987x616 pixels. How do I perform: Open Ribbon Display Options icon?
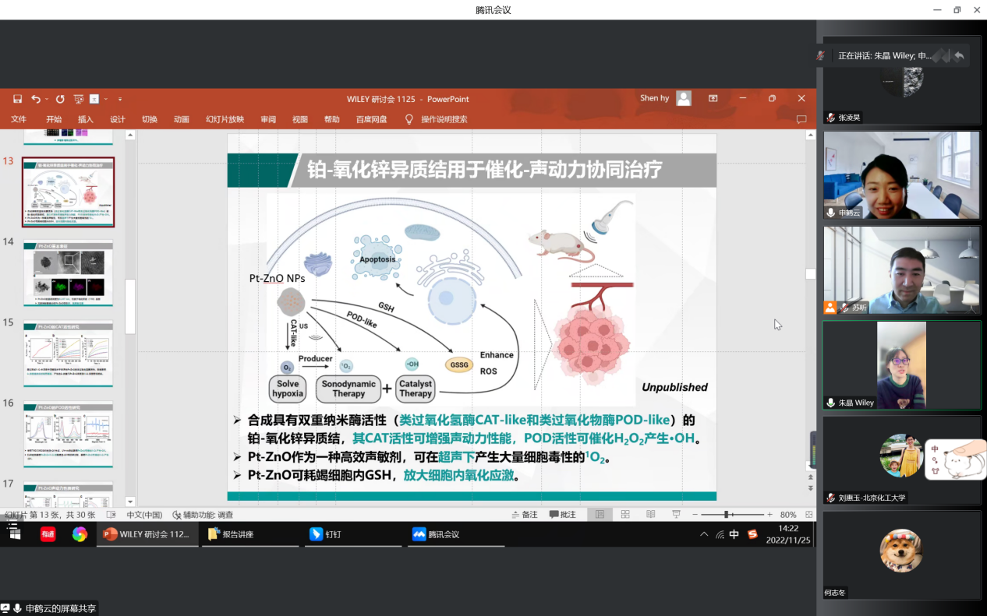[x=713, y=98]
